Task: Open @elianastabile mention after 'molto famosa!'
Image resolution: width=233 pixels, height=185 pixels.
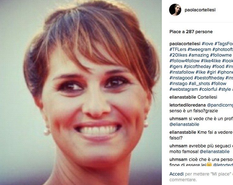Action: click(x=214, y=151)
